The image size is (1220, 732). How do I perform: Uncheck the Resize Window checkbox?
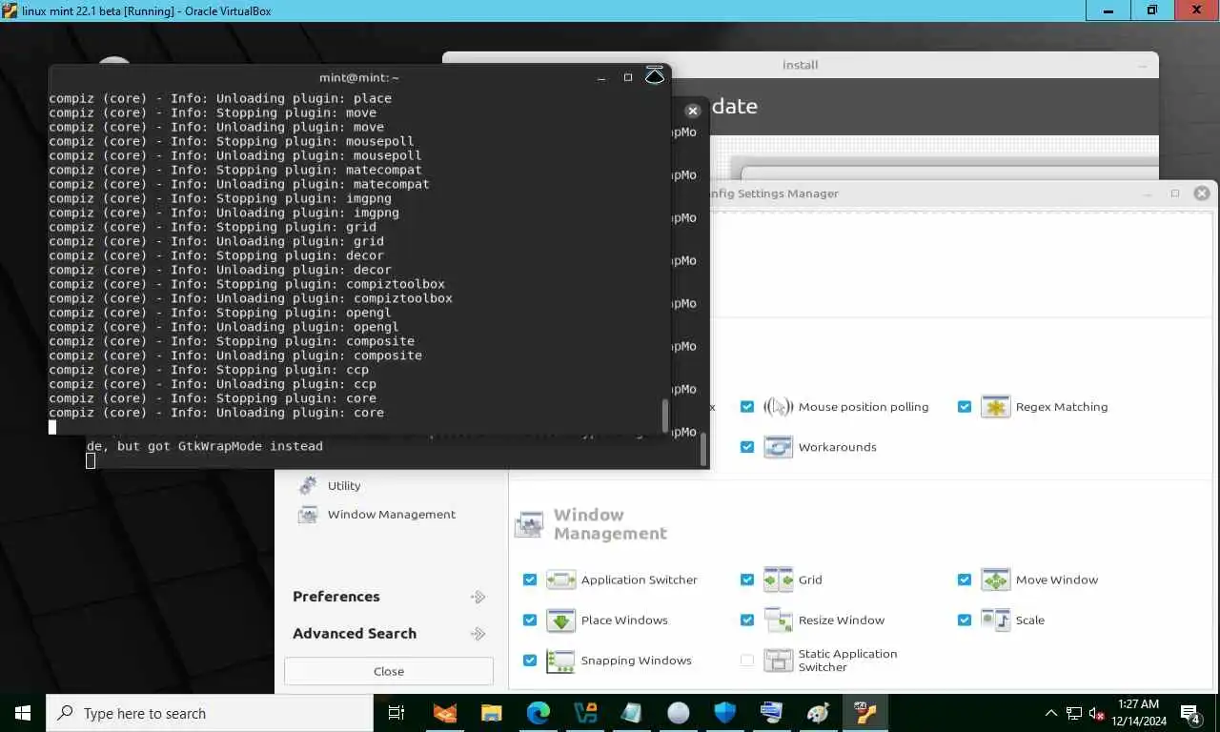tap(747, 620)
